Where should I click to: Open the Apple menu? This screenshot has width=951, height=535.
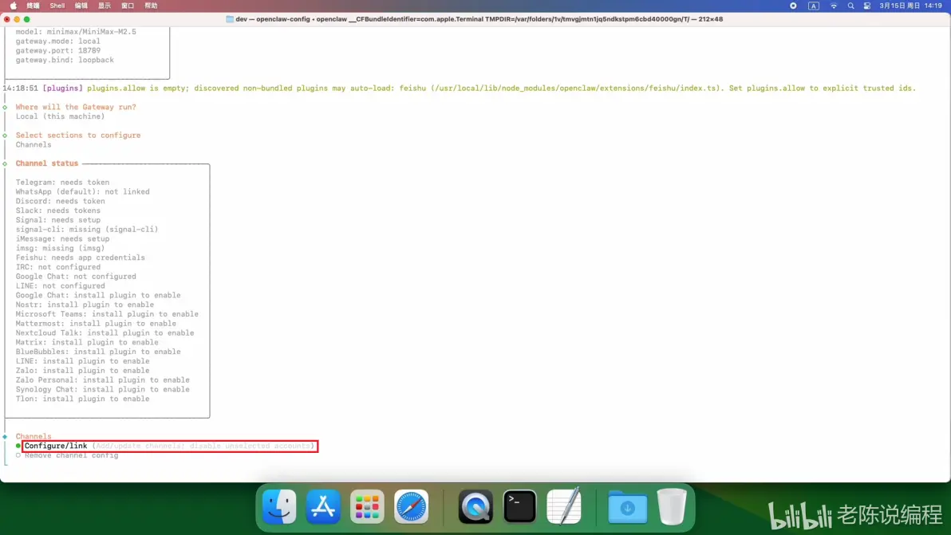(14, 6)
